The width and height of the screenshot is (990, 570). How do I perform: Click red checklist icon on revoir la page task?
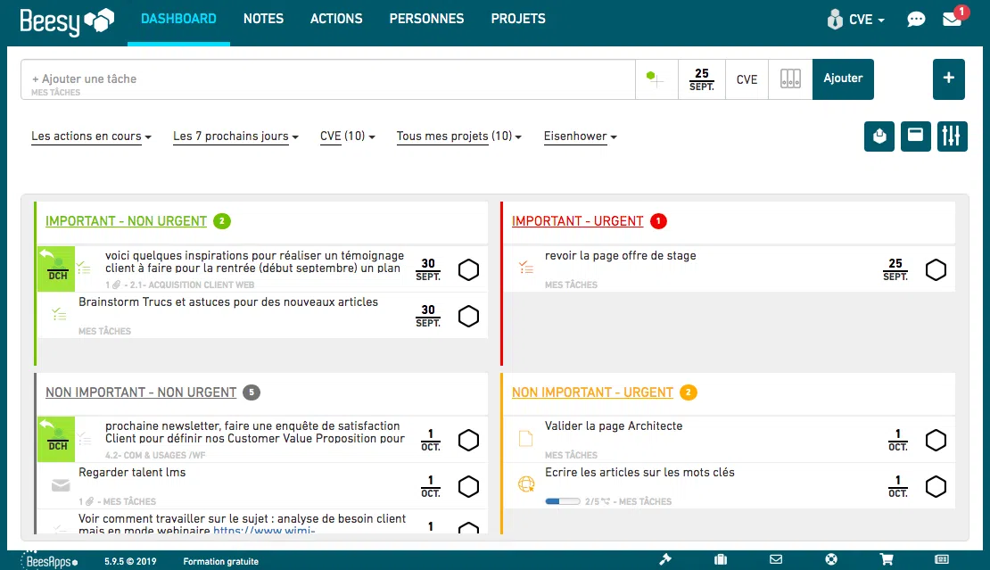point(526,268)
